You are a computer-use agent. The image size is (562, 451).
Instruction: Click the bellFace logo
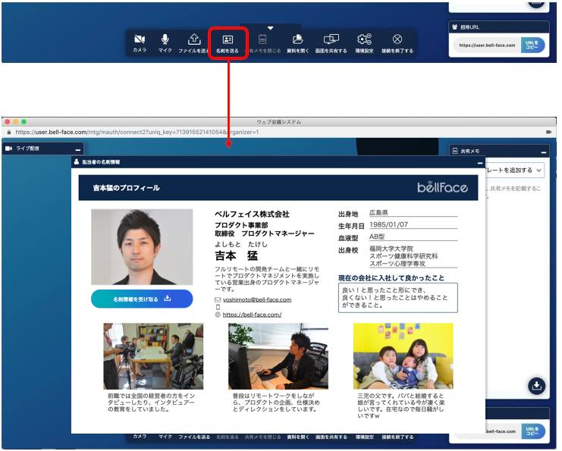[442, 187]
